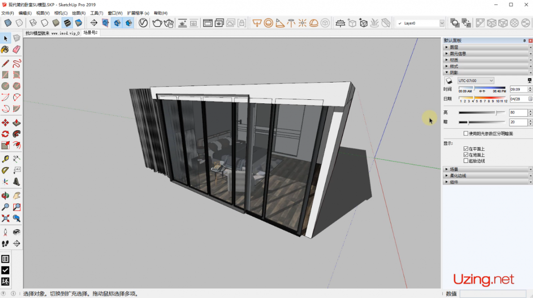Close the 默认面板 tray
Viewport: 533px width, 298px height.
(x=530, y=41)
